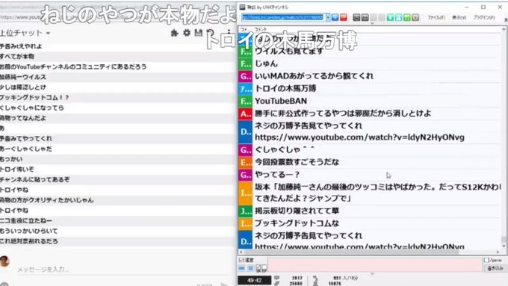Open the youtube.com/watch?v=ldyN2HyONvg link in comment
The image size is (508, 286).
pyautogui.click(x=359, y=137)
